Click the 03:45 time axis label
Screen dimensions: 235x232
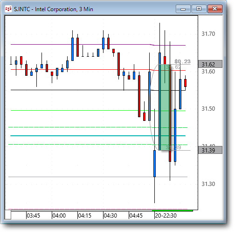[33, 216]
